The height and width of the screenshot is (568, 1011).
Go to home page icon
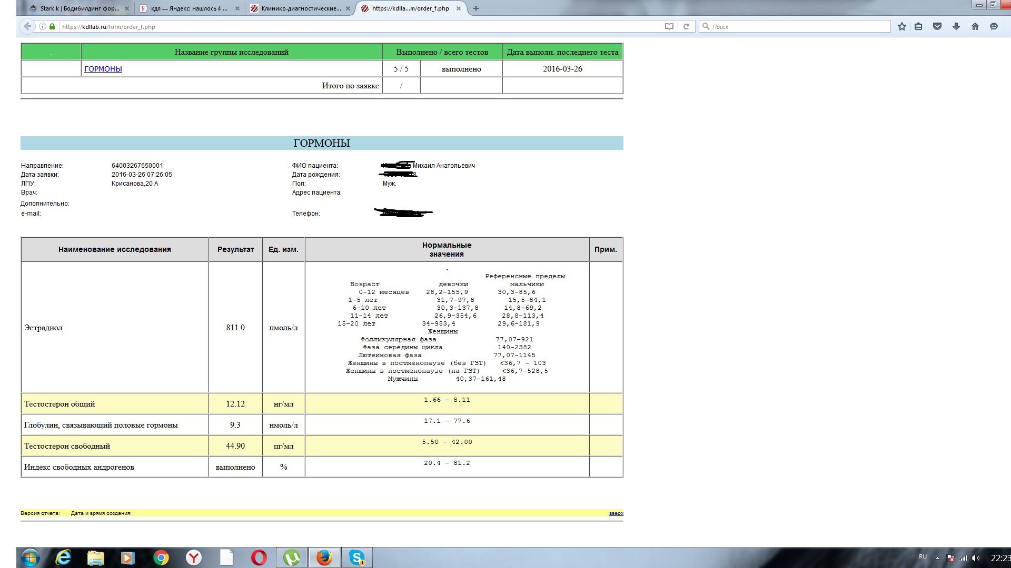[975, 26]
